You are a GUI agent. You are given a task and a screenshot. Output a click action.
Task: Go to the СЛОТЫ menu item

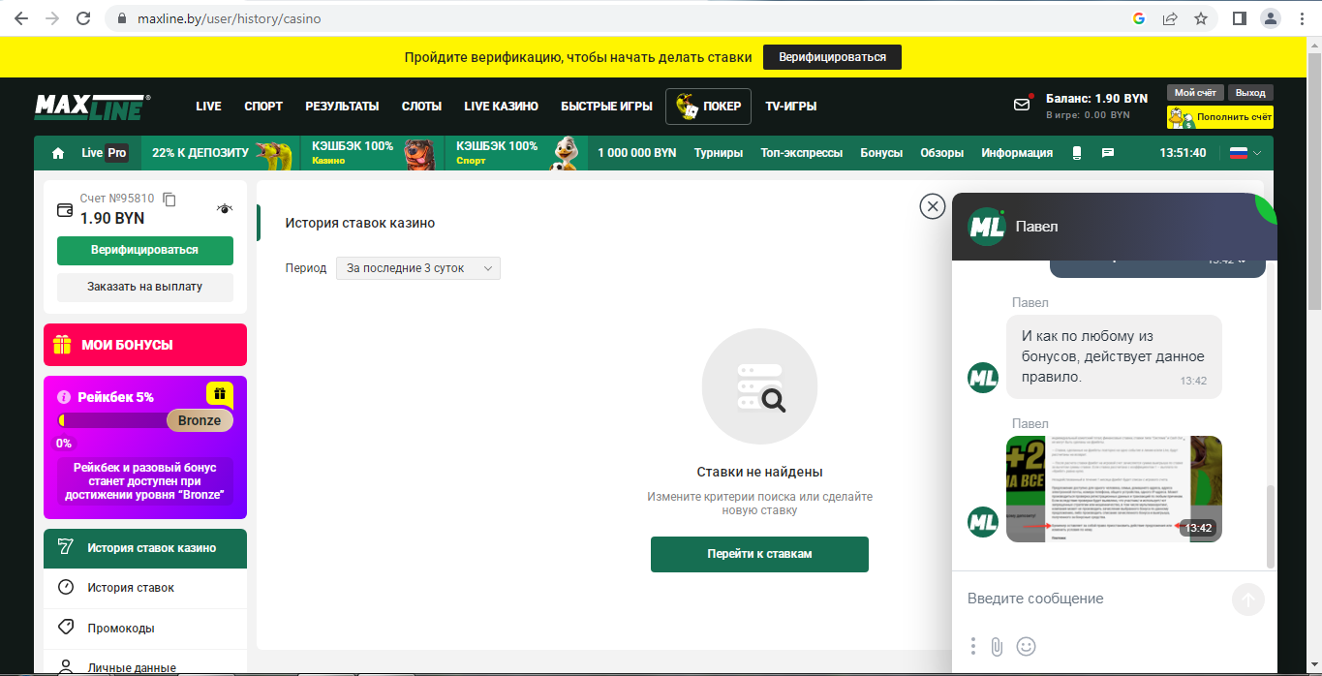pos(421,107)
